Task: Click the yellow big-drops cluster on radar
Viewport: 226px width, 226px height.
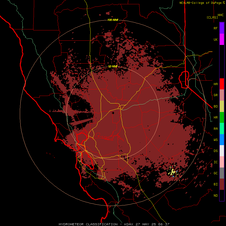Action: (173, 172)
